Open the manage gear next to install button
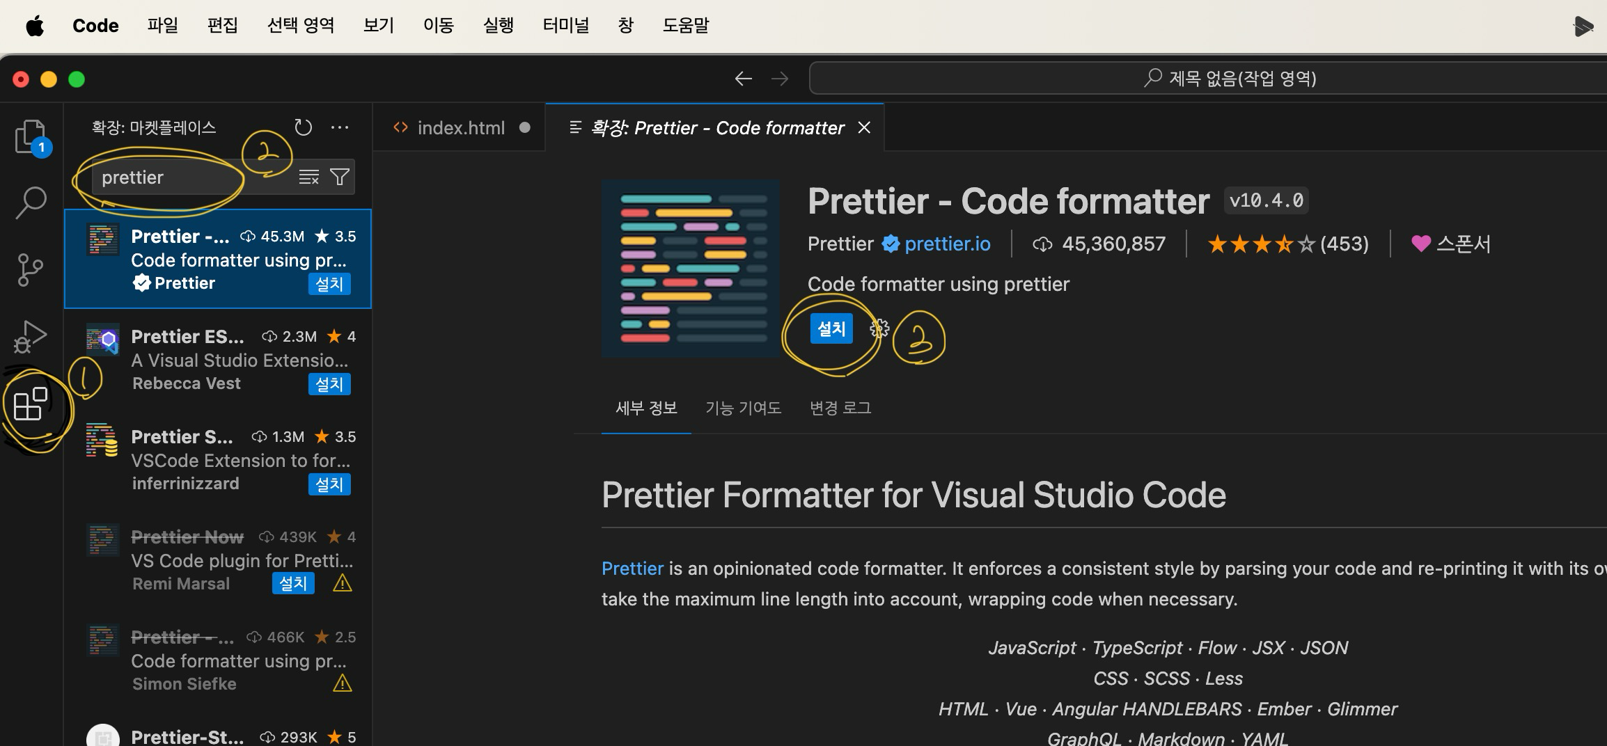 (x=879, y=328)
